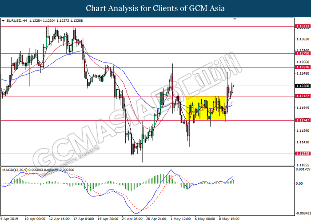Screen dimensions: 311x222
Task: Click the 17 Apr 04:00 time label
Action: pos(84,219)
